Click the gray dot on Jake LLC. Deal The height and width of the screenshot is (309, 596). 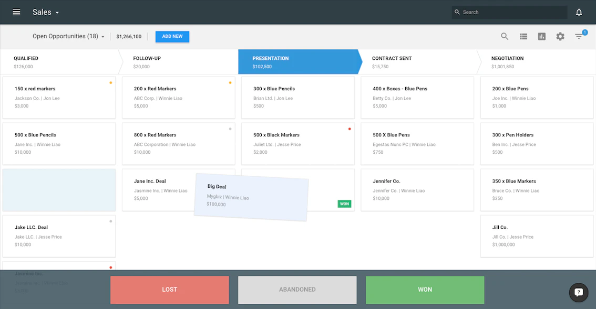pos(110,221)
